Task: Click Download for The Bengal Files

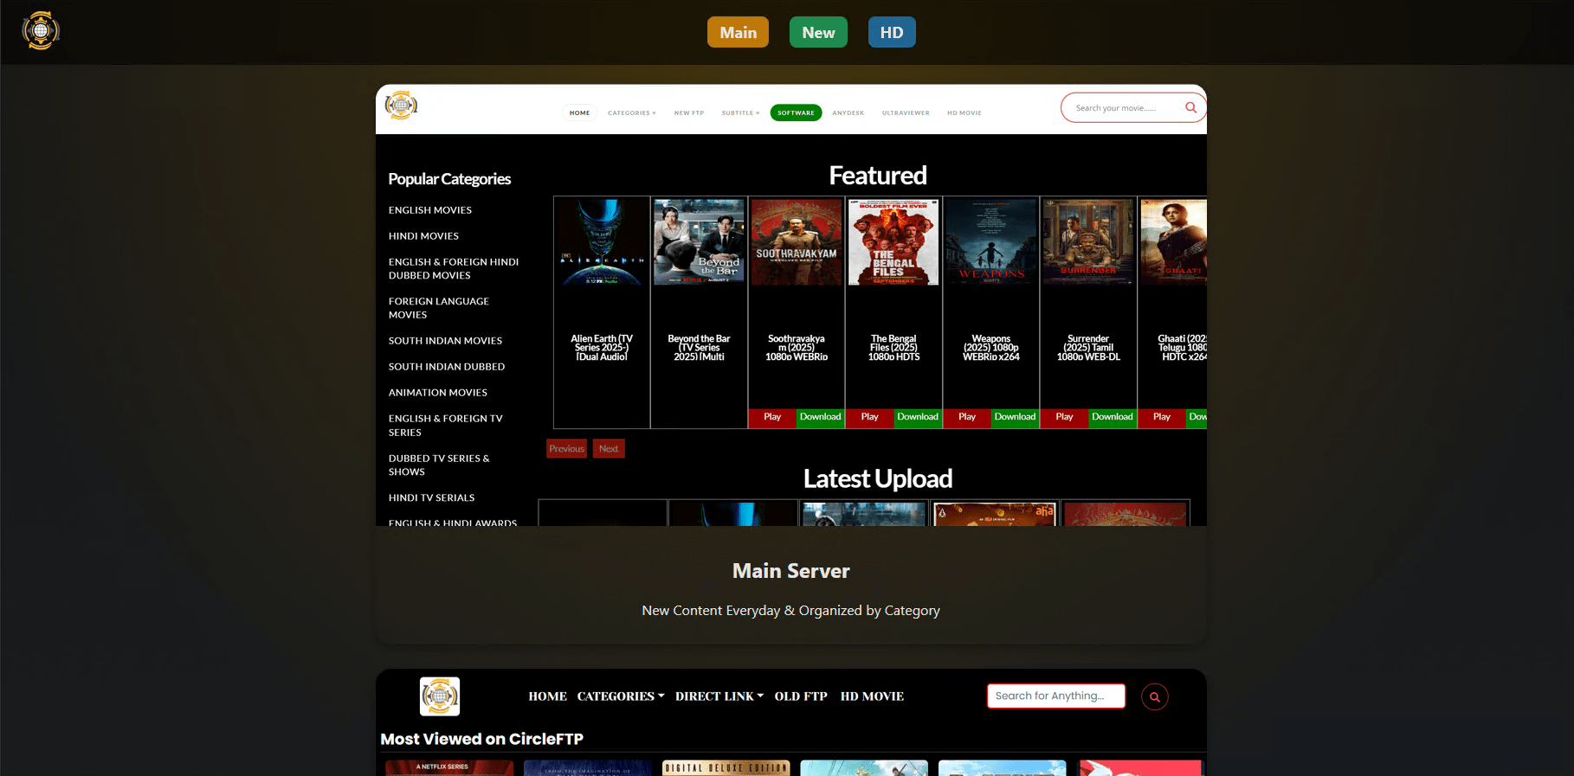Action: coord(918,417)
